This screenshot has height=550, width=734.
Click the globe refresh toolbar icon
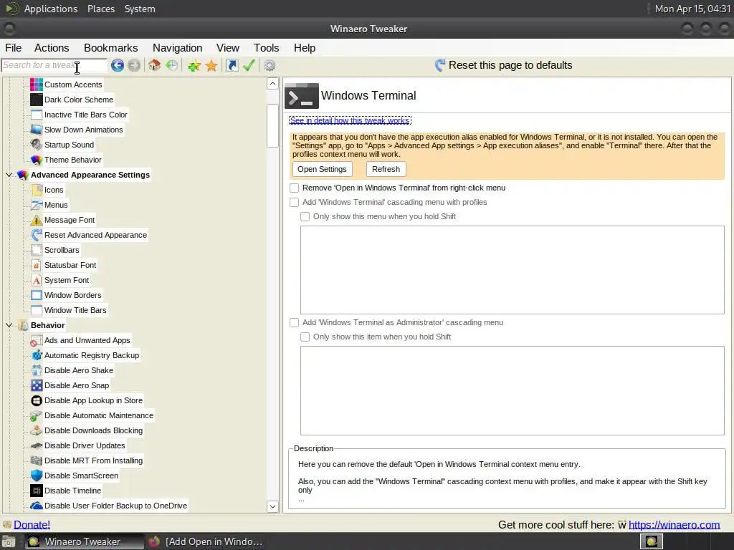click(172, 65)
